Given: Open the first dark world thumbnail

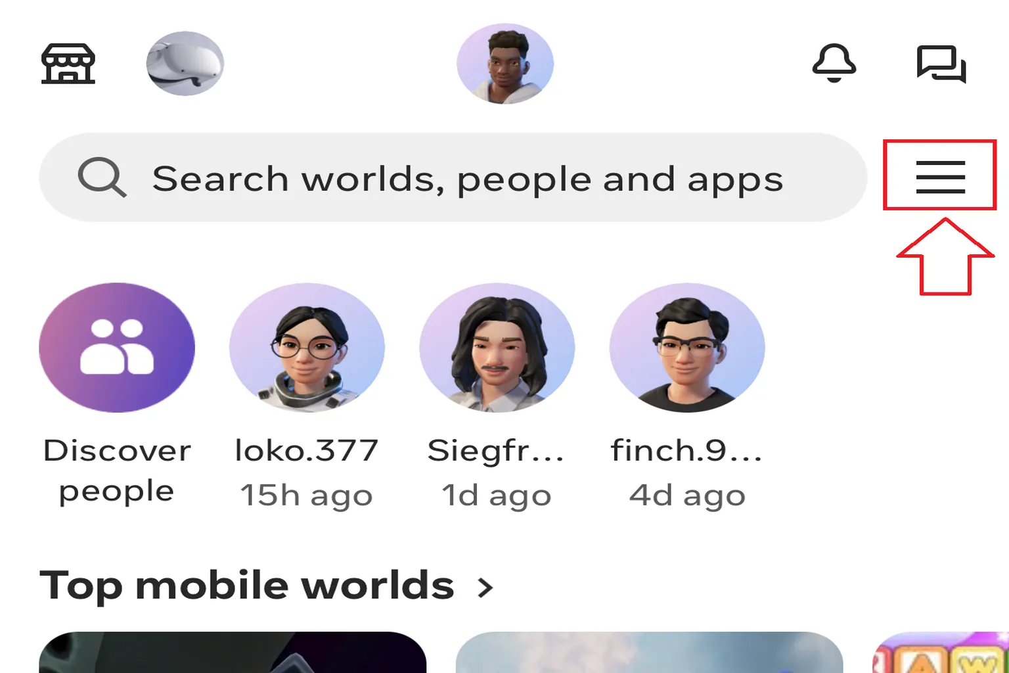Looking at the screenshot, I should click(x=233, y=652).
